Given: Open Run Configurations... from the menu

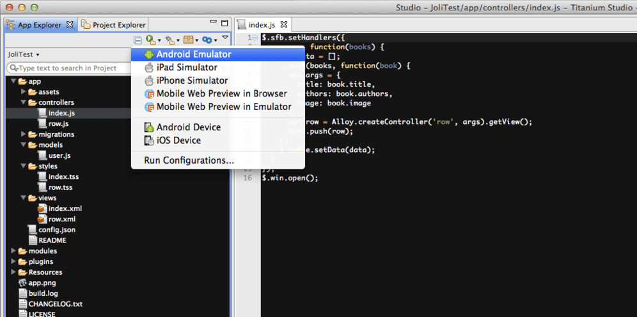Looking at the screenshot, I should (218, 160).
